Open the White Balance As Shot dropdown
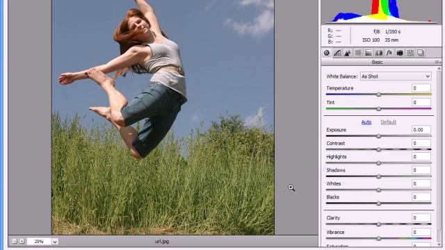Screen dimensions: 445x250 [x=396, y=76]
